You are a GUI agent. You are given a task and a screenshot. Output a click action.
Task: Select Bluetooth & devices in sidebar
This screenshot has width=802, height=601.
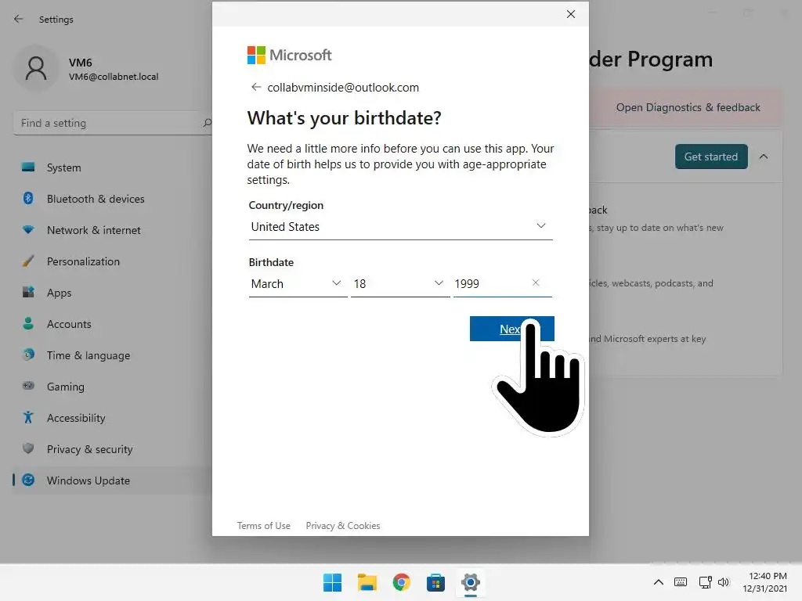point(113,199)
